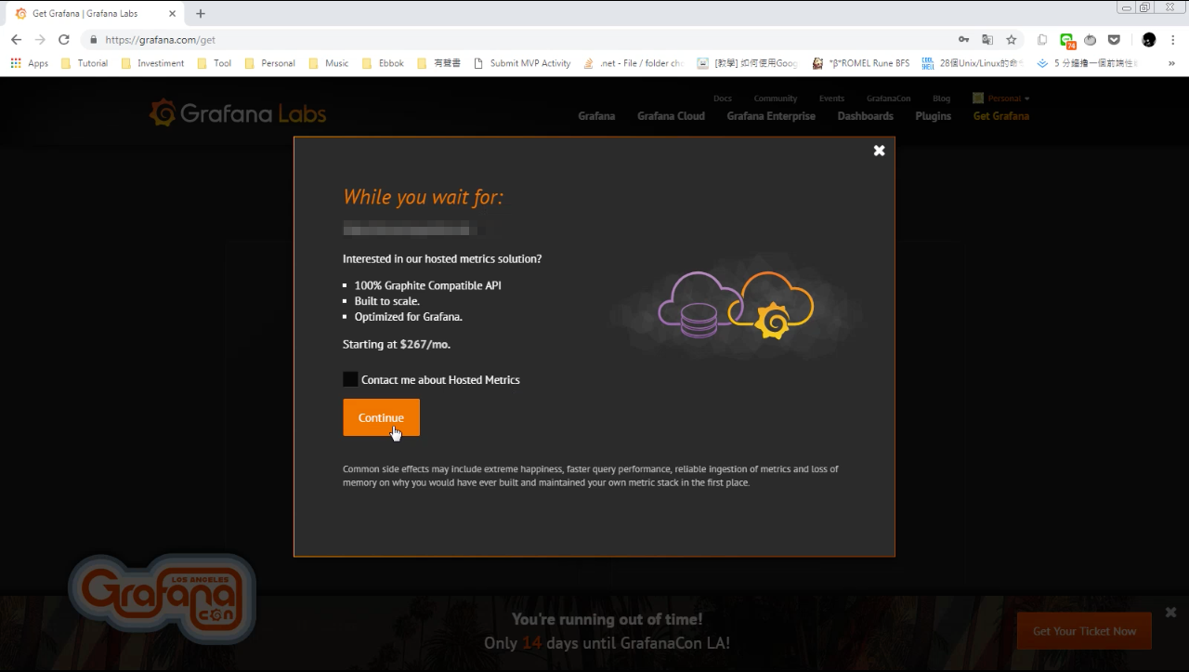Click the hosted metrics cloud illustration
The image size is (1189, 672).
click(x=736, y=304)
